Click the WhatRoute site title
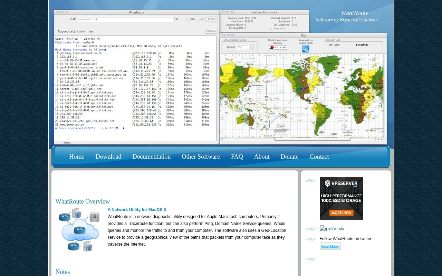Screen dimensions: 442x276 355,13
